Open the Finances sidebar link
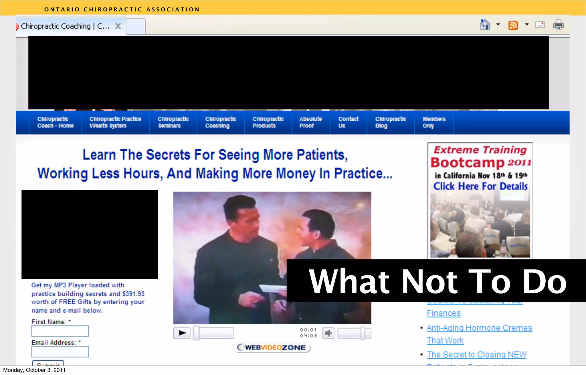The image size is (586, 375). click(444, 313)
